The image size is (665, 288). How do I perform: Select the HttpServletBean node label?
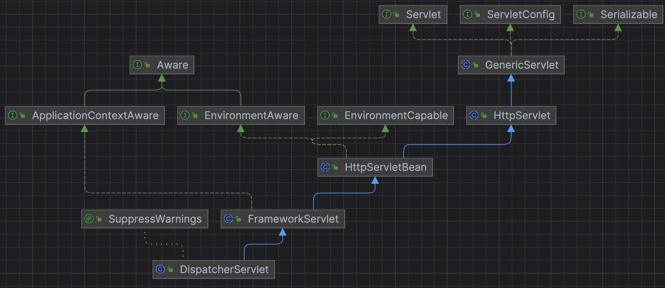(386, 167)
